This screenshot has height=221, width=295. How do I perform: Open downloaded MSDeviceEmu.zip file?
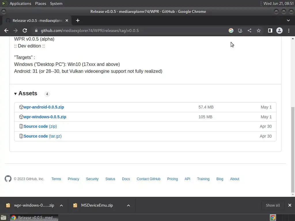[94, 205]
